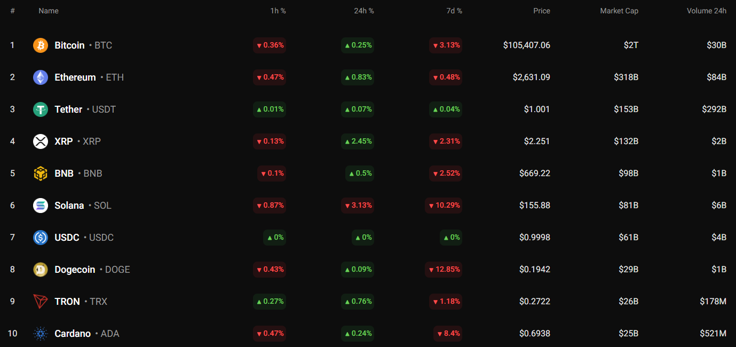Open the Ethereum name link
The height and width of the screenshot is (347, 736).
(x=75, y=77)
